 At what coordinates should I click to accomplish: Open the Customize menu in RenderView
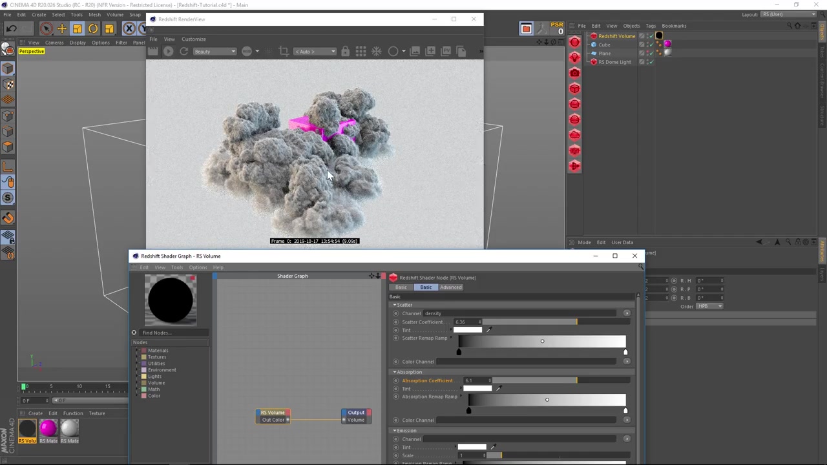pos(194,39)
